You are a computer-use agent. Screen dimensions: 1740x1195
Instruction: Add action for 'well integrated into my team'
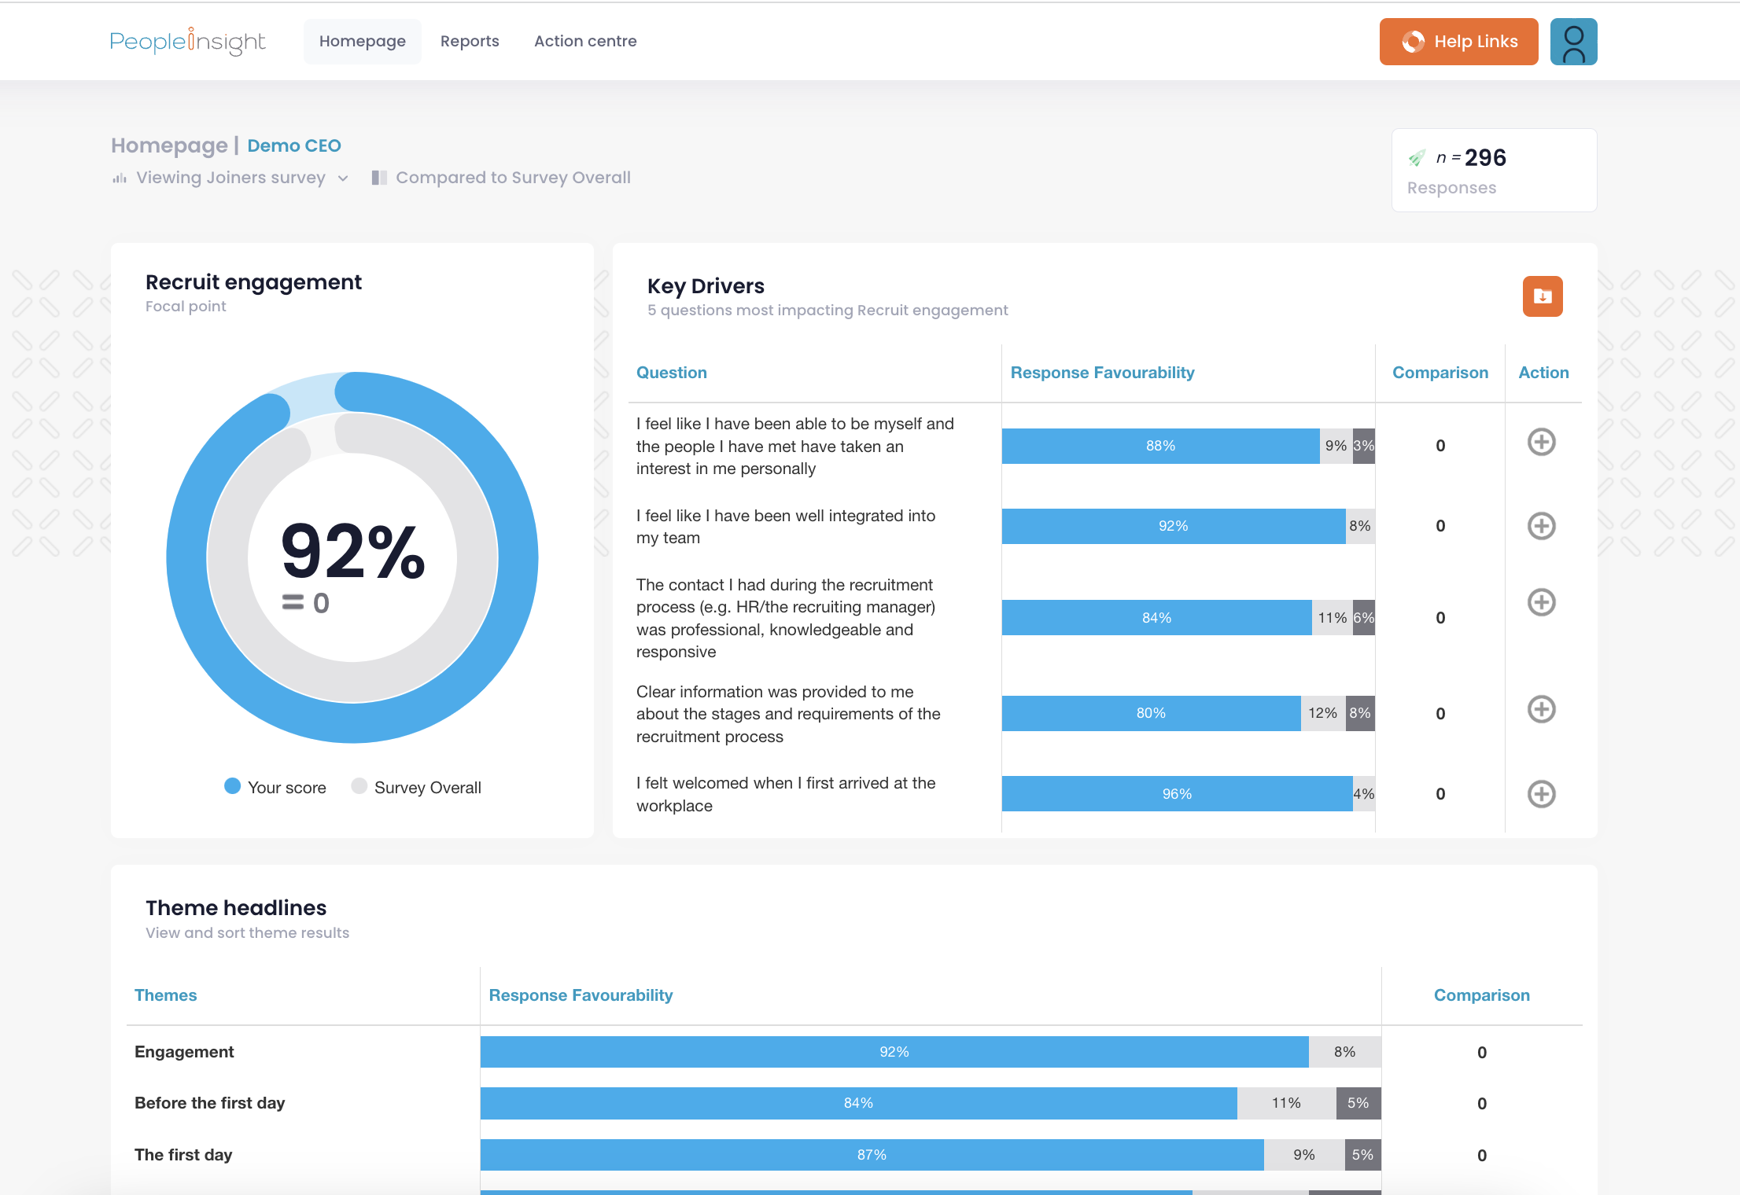point(1542,526)
